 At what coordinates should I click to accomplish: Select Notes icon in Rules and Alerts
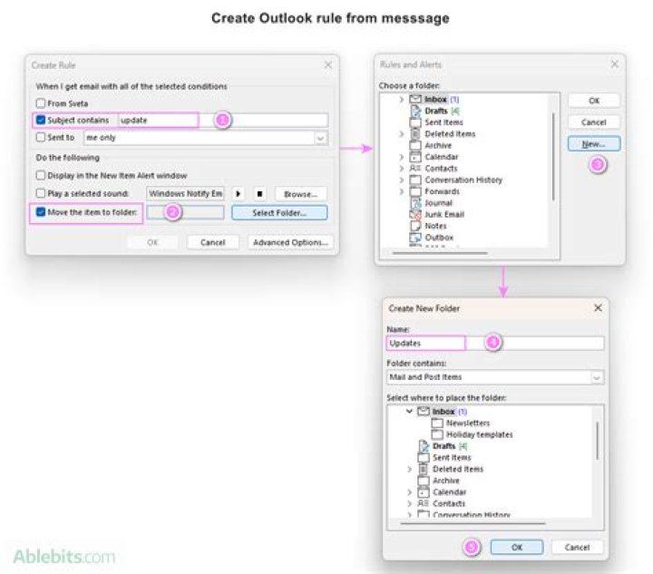[x=415, y=226]
